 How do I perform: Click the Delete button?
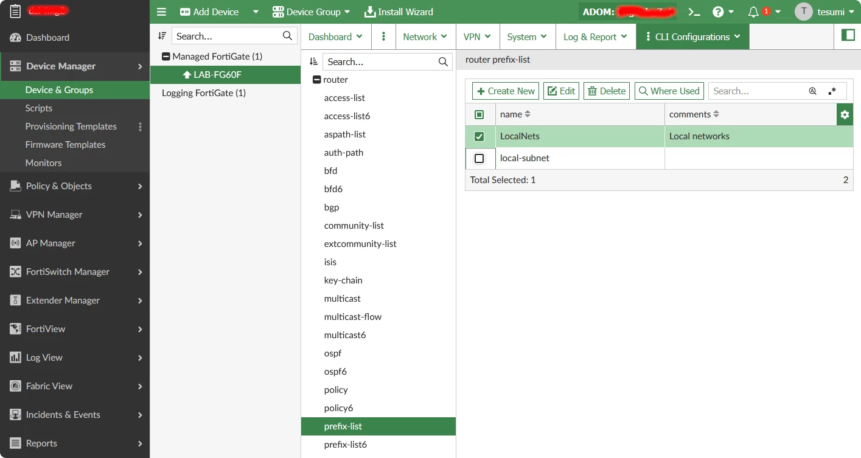tap(607, 91)
